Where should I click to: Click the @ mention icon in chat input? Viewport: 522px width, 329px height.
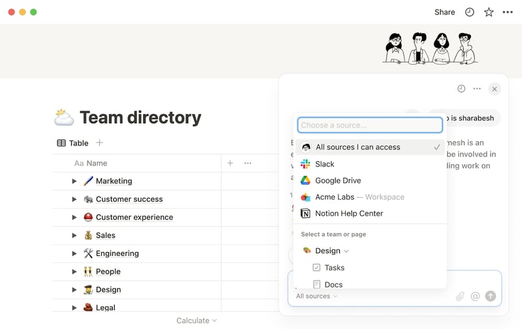pyautogui.click(x=476, y=296)
